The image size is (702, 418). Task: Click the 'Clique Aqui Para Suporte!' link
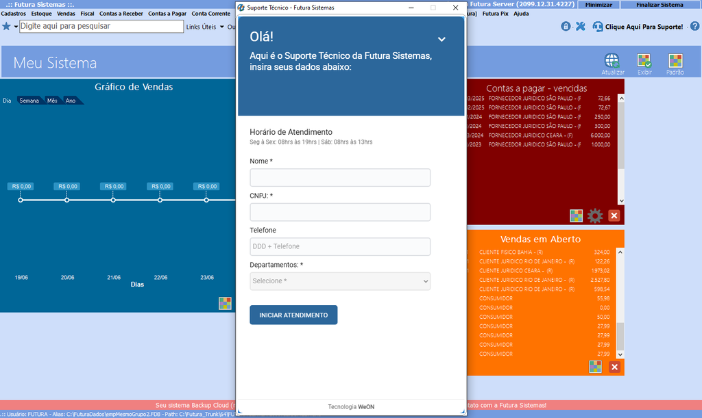644,27
